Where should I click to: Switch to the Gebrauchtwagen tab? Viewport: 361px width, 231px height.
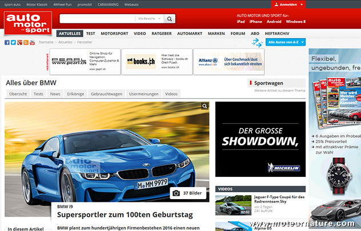(x=106, y=94)
